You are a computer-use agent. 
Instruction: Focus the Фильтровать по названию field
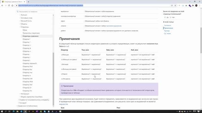[35, 12]
